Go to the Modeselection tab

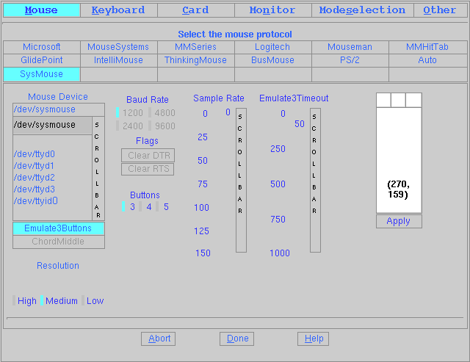(x=362, y=10)
